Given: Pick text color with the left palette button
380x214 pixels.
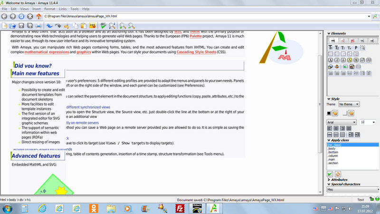Looking at the screenshot, I should tap(335, 113).
